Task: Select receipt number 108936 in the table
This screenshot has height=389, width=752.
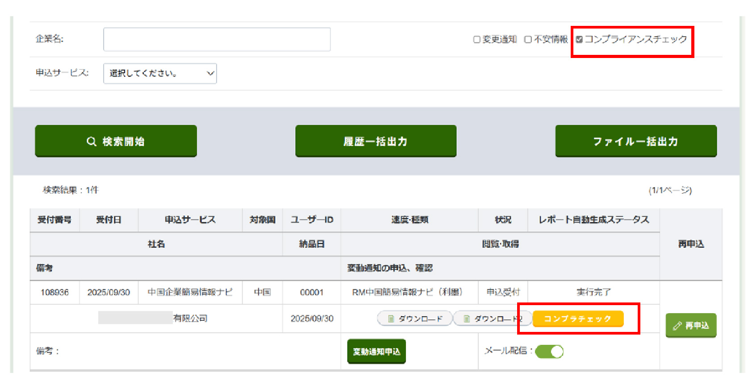Action: point(54,292)
